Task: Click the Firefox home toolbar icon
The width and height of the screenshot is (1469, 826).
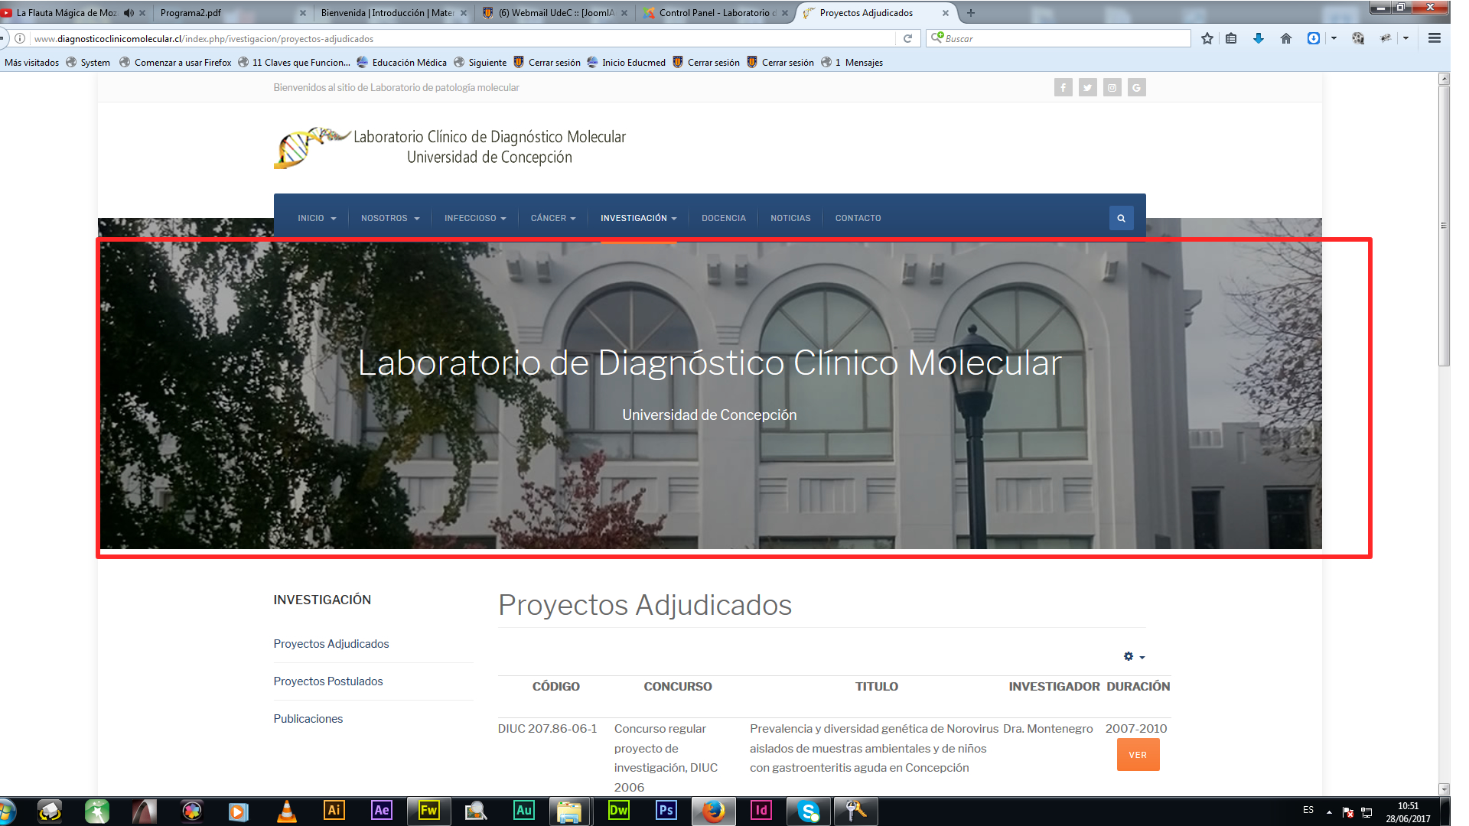Action: [x=1285, y=38]
